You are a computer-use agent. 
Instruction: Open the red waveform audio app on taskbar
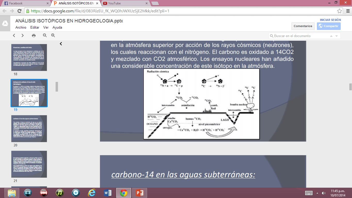44,193
